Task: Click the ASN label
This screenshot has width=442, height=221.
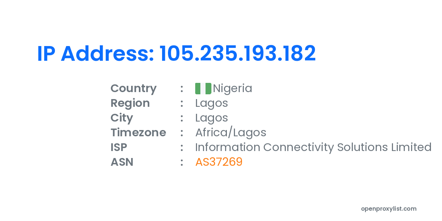Action: 122,162
